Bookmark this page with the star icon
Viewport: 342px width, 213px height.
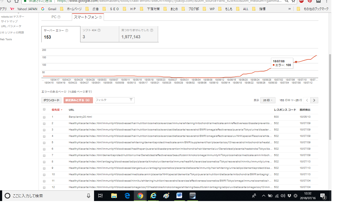pyautogui.click(x=293, y=1)
